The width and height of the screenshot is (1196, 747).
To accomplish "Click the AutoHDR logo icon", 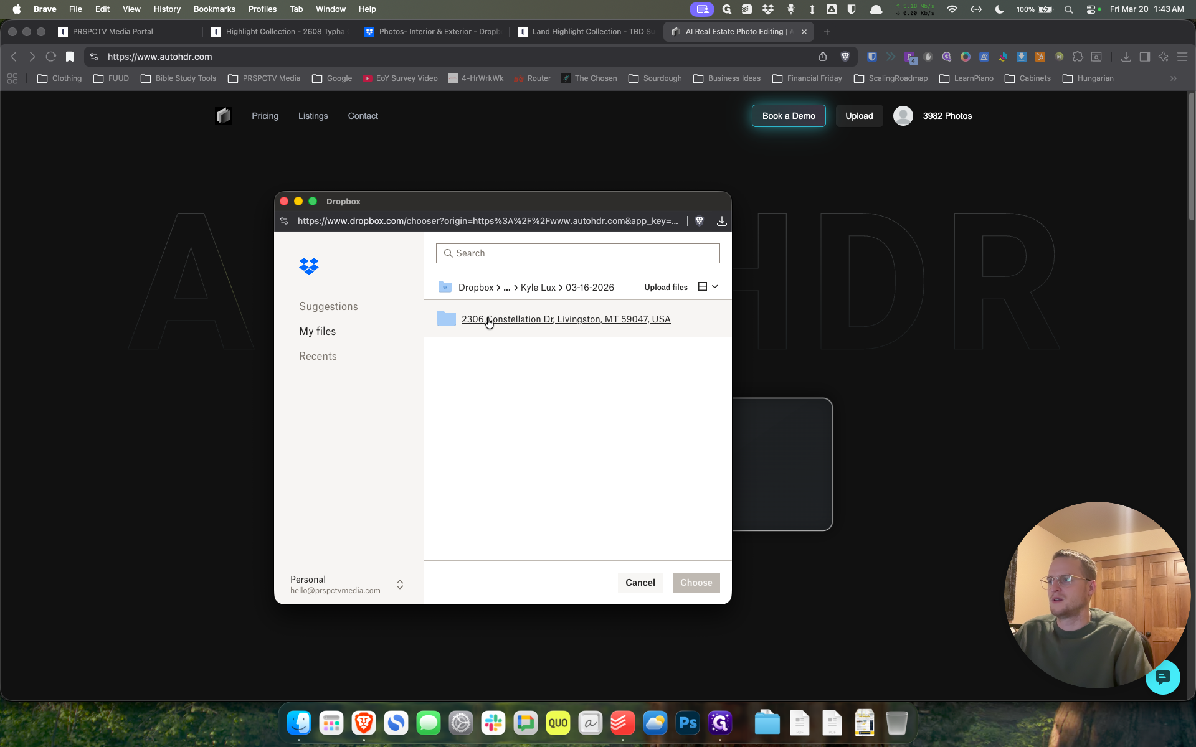I will 224,116.
